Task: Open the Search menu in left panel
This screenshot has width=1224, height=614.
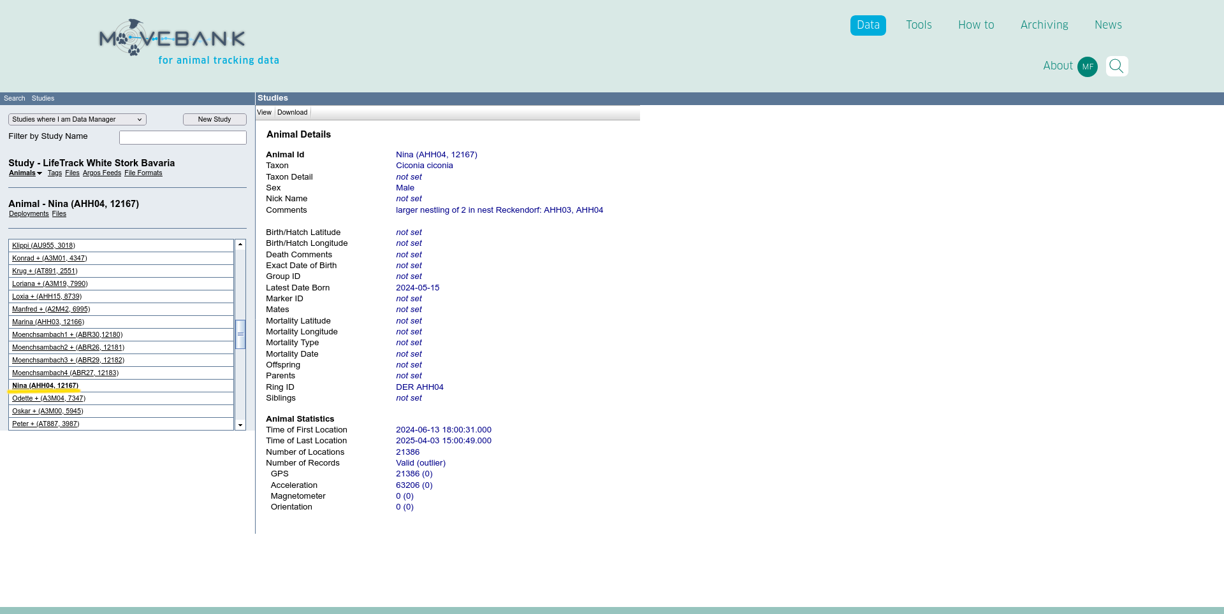Action: coord(15,99)
